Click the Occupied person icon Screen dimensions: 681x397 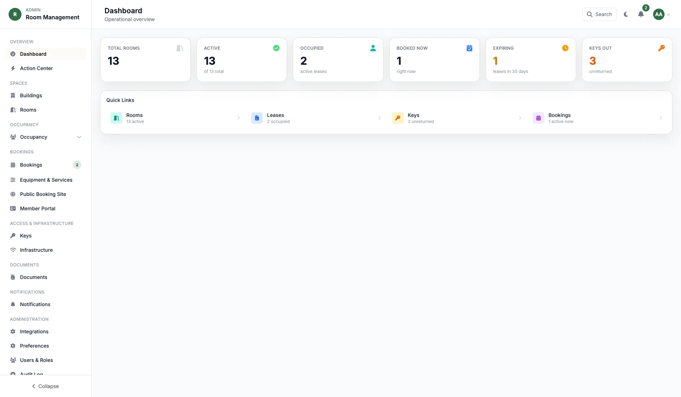pos(373,48)
